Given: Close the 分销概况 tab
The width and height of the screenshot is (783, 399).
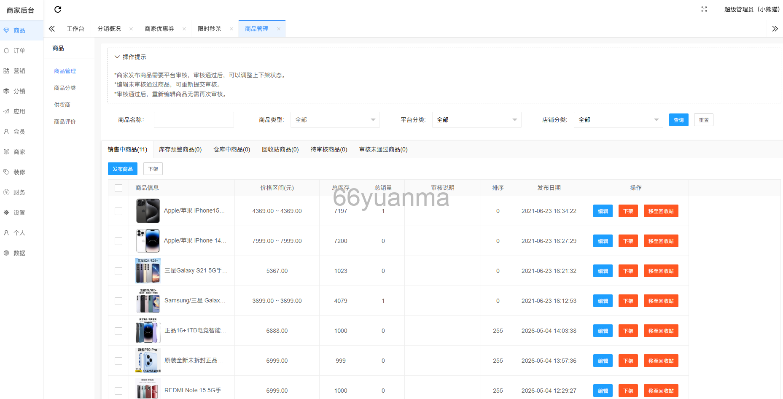Looking at the screenshot, I should [x=131, y=29].
